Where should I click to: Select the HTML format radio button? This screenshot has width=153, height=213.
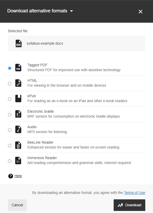click(10, 83)
